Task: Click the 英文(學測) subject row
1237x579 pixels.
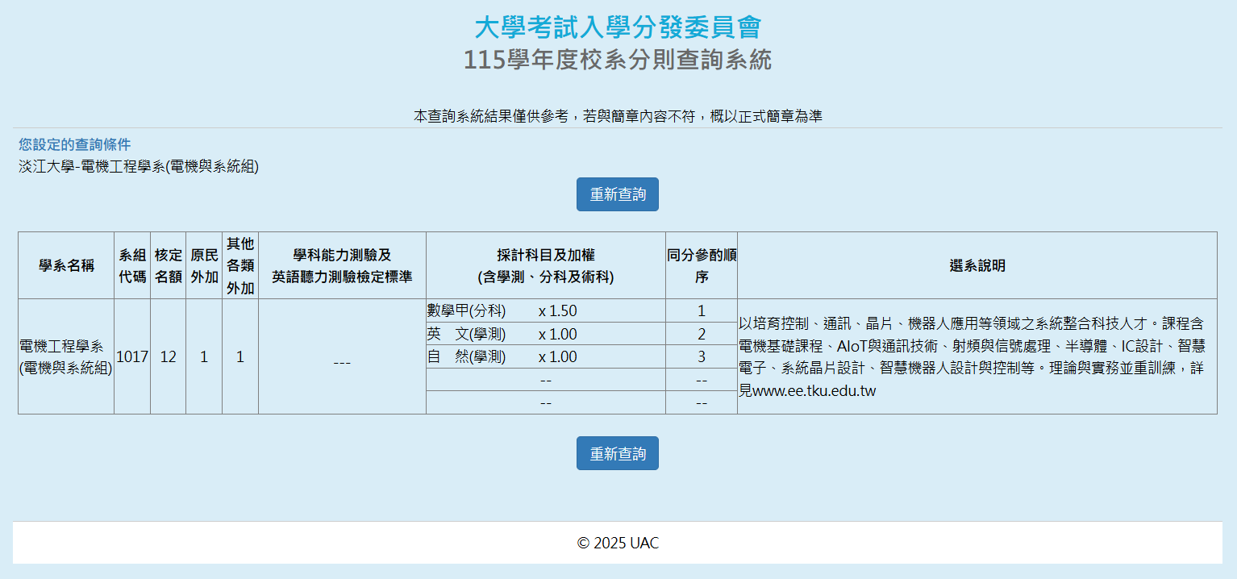Action: tap(502, 334)
